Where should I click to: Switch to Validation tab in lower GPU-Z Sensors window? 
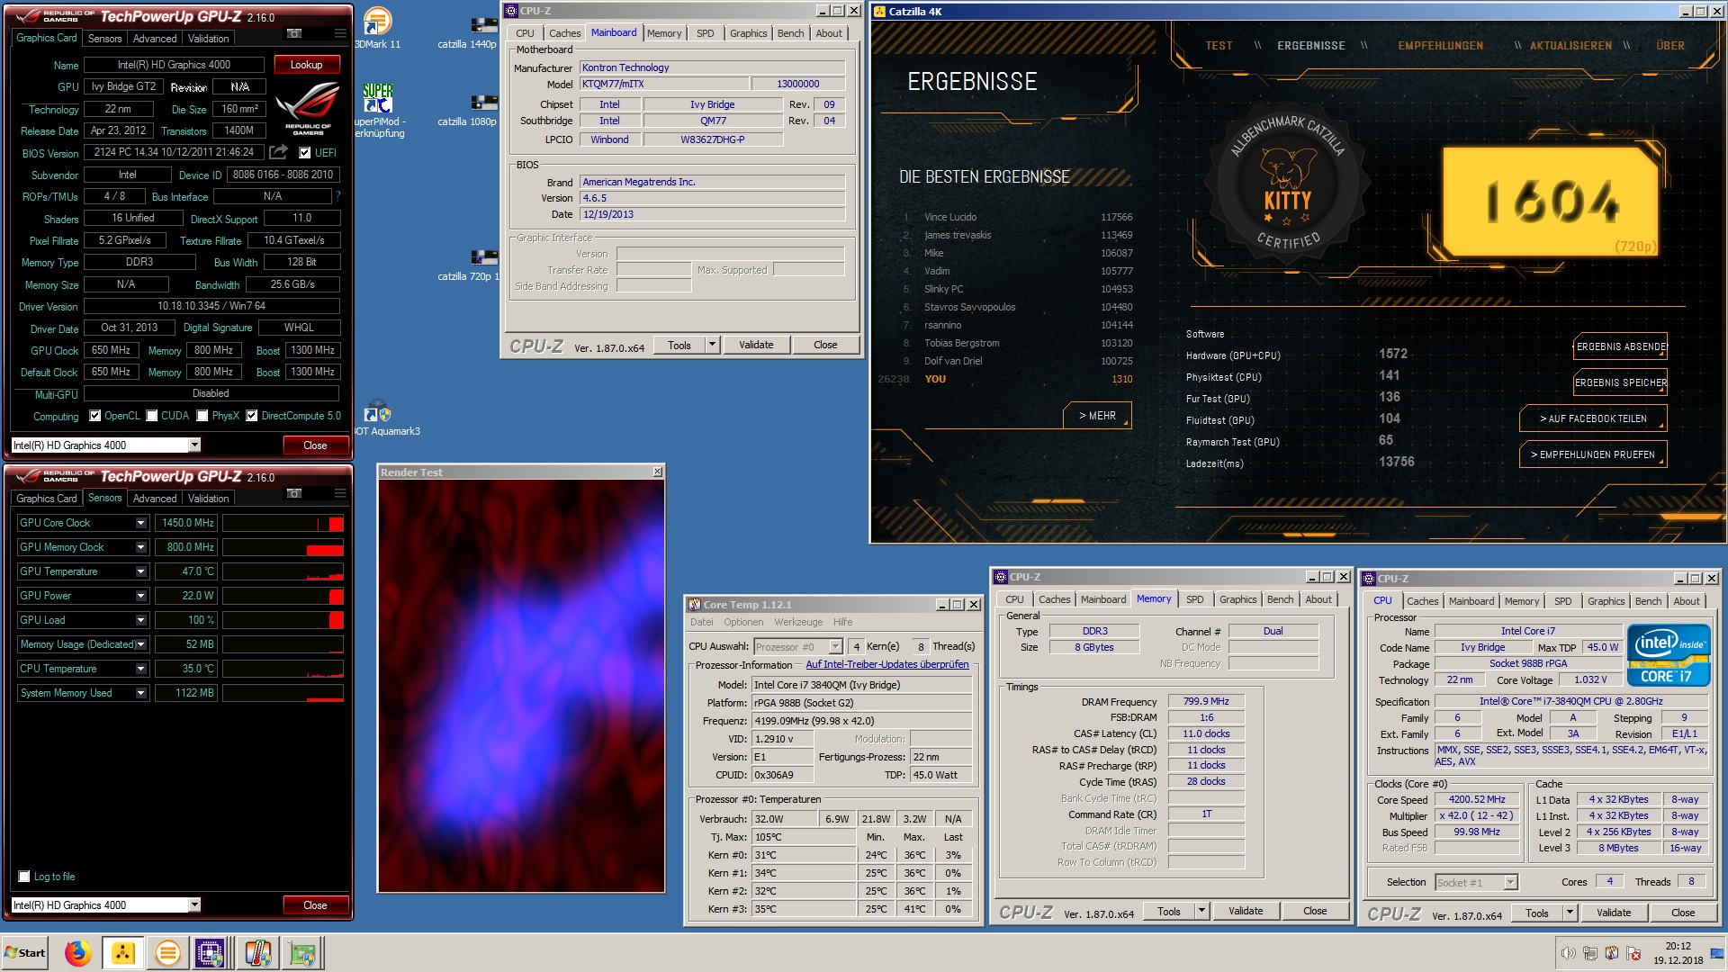(x=208, y=499)
